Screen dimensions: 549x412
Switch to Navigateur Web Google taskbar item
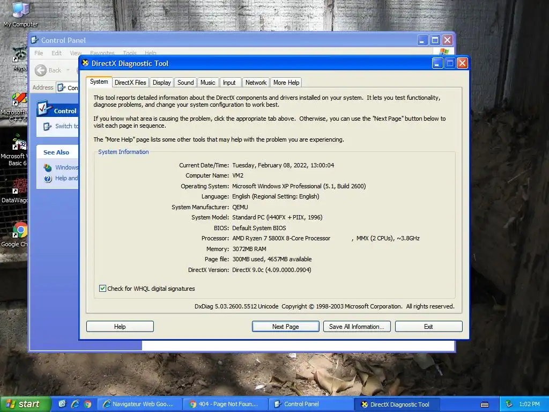pyautogui.click(x=139, y=404)
